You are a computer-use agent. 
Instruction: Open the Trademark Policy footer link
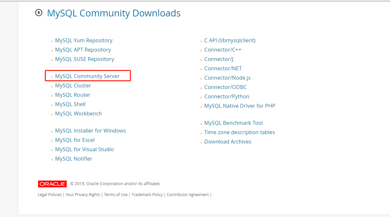[x=147, y=195]
